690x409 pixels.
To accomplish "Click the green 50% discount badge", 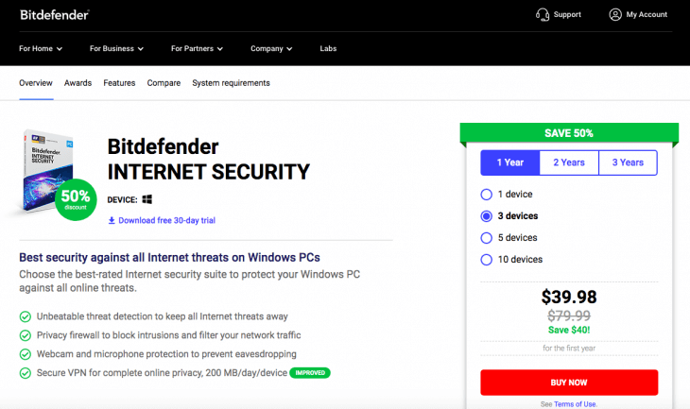I will pyautogui.click(x=76, y=199).
